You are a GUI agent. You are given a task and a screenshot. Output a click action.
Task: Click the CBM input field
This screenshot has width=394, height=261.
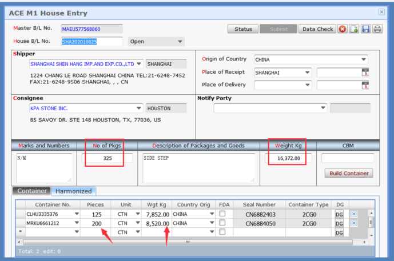point(347,158)
